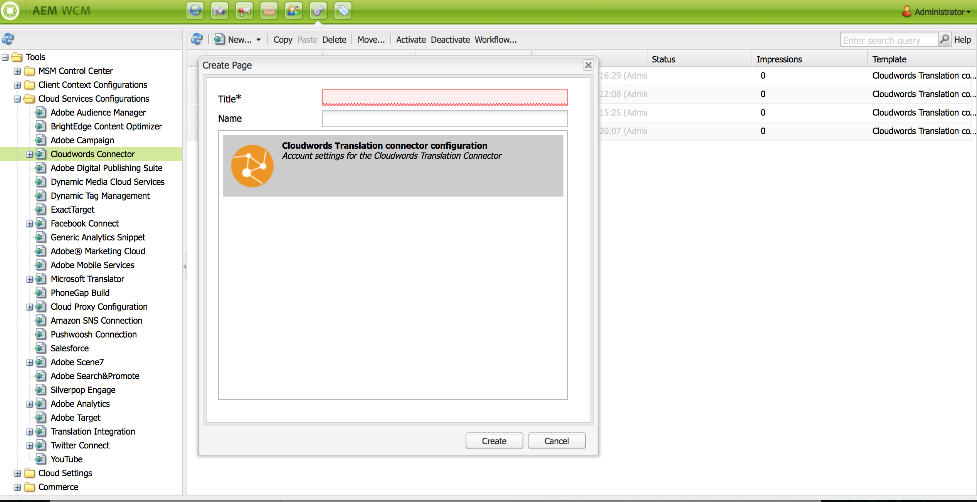Open Tagging via the tag icon

343,11
